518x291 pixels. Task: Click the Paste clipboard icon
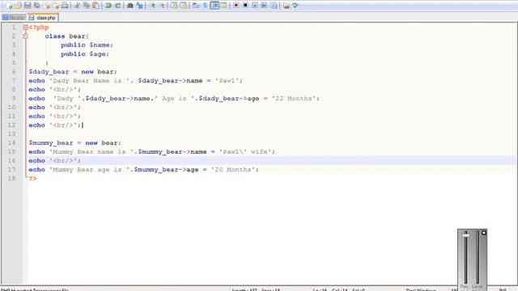[96, 6]
